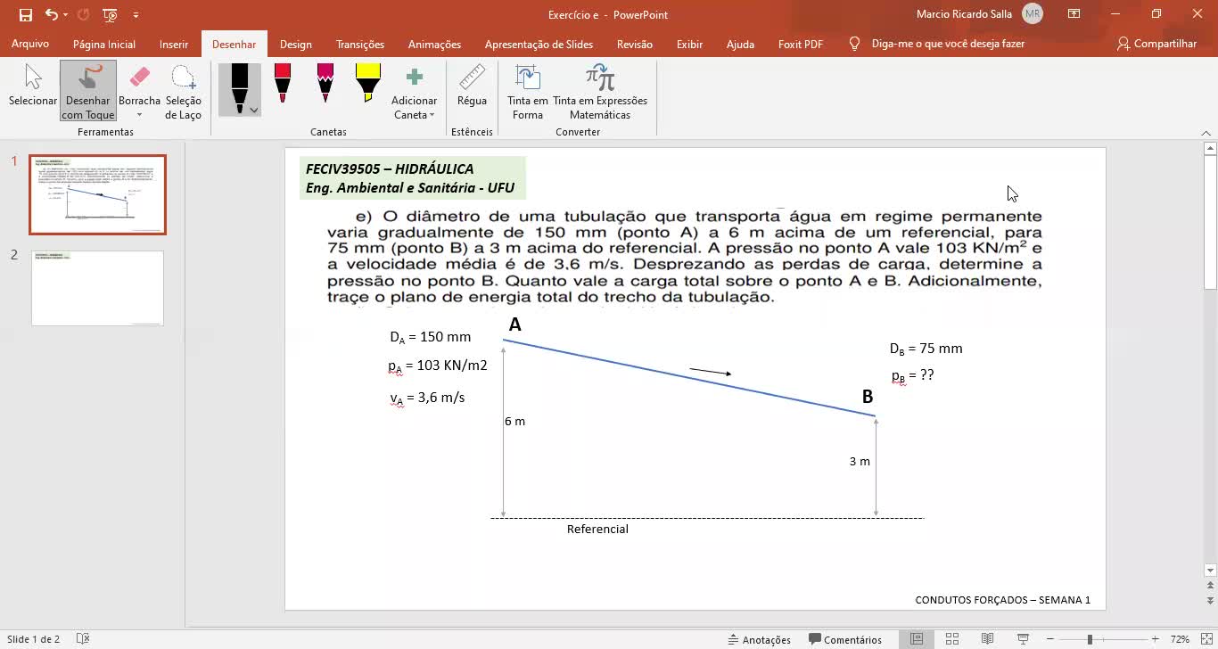Click the zoom slider handle
Image resolution: width=1218 pixels, height=649 pixels.
click(1090, 639)
